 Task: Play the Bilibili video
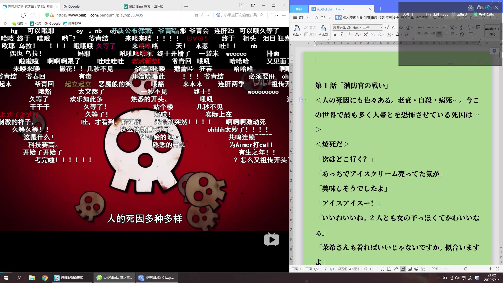coord(271,239)
